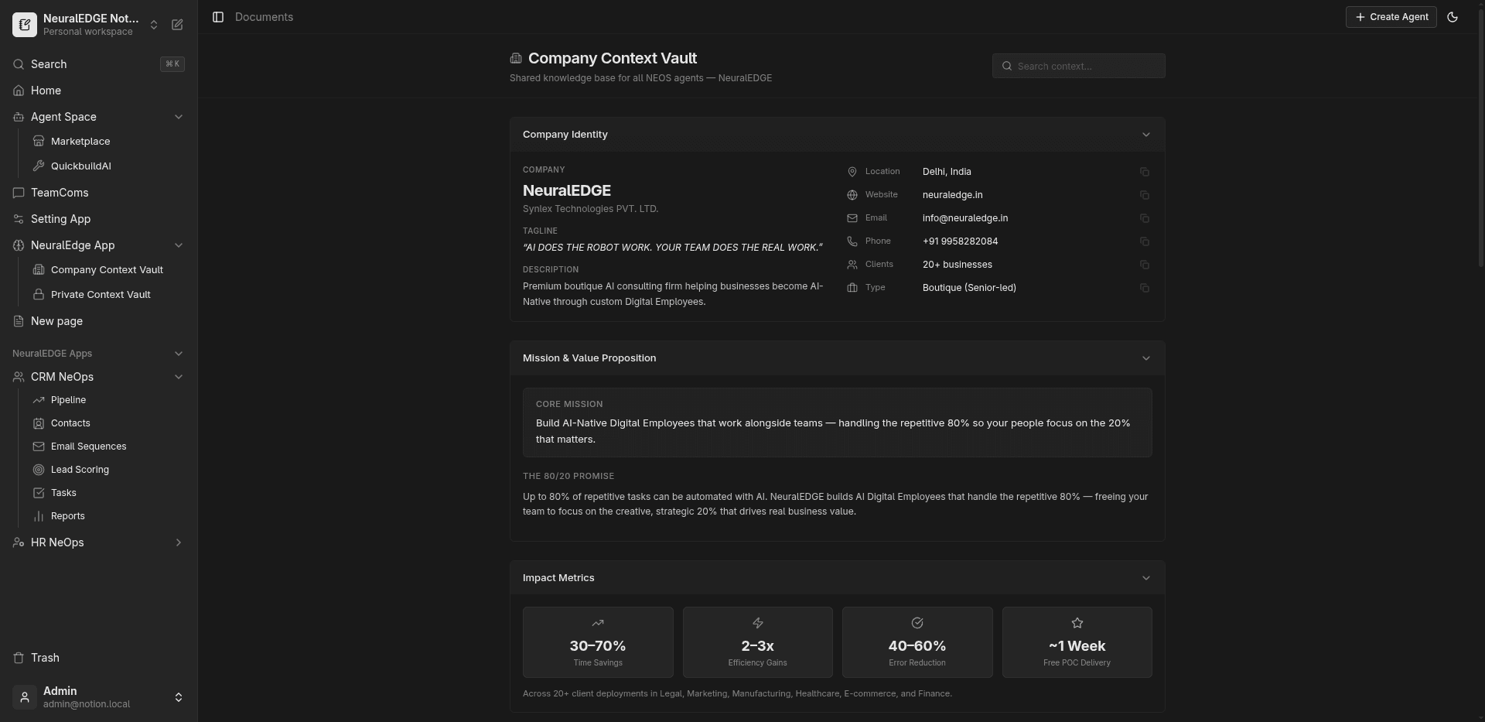The image size is (1485, 722).
Task: Copy the clients value 20+ businesses
Action: [1145, 265]
